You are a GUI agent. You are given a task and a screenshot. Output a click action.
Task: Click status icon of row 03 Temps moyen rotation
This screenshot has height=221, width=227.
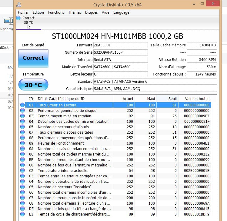[22, 116]
